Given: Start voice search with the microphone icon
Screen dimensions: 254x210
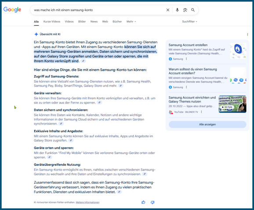Looking at the screenshot, I should (177, 10).
